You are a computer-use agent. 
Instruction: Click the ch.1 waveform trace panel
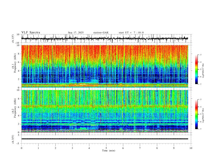107,39
